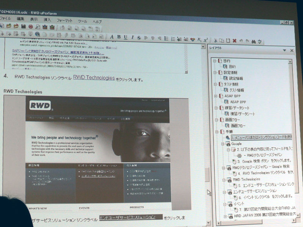Click the Redo arrow icon
Screen dimensions: 303x227
(x=247, y=41)
